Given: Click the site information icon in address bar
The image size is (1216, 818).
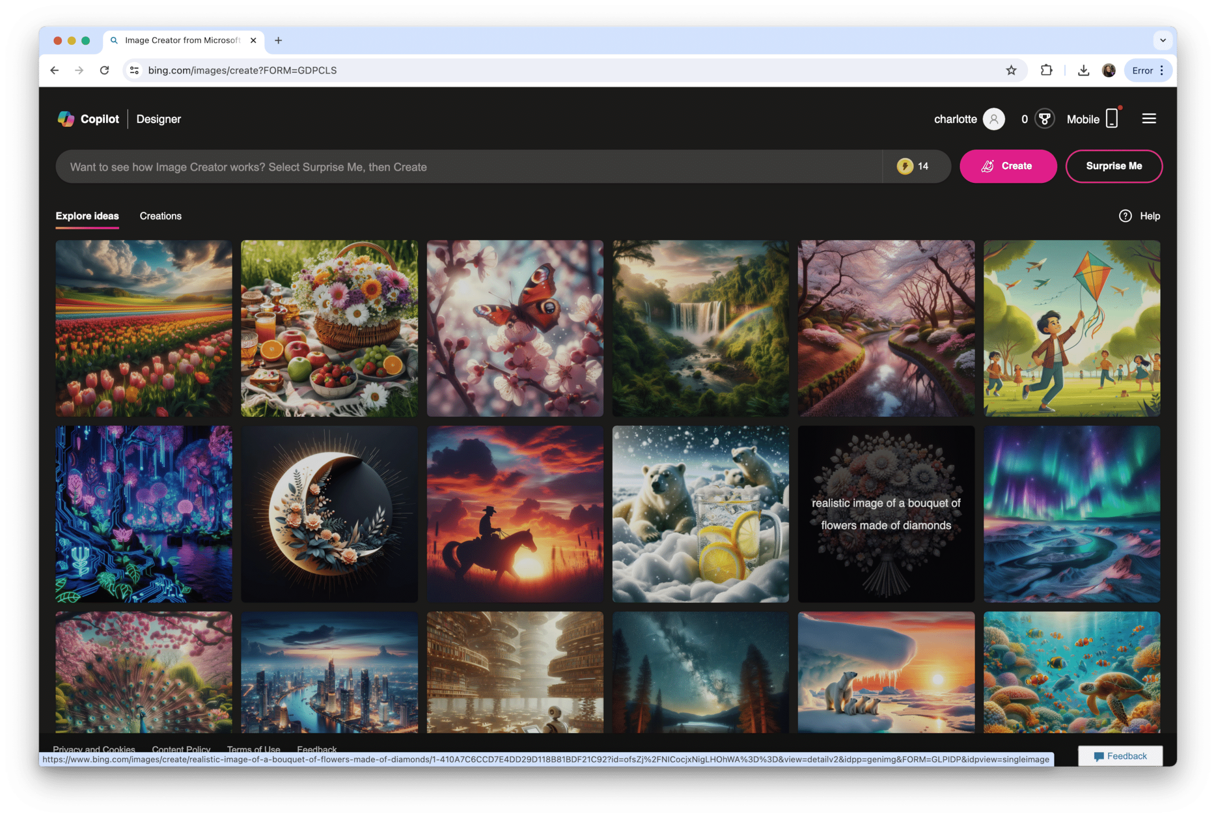Looking at the screenshot, I should click(134, 70).
